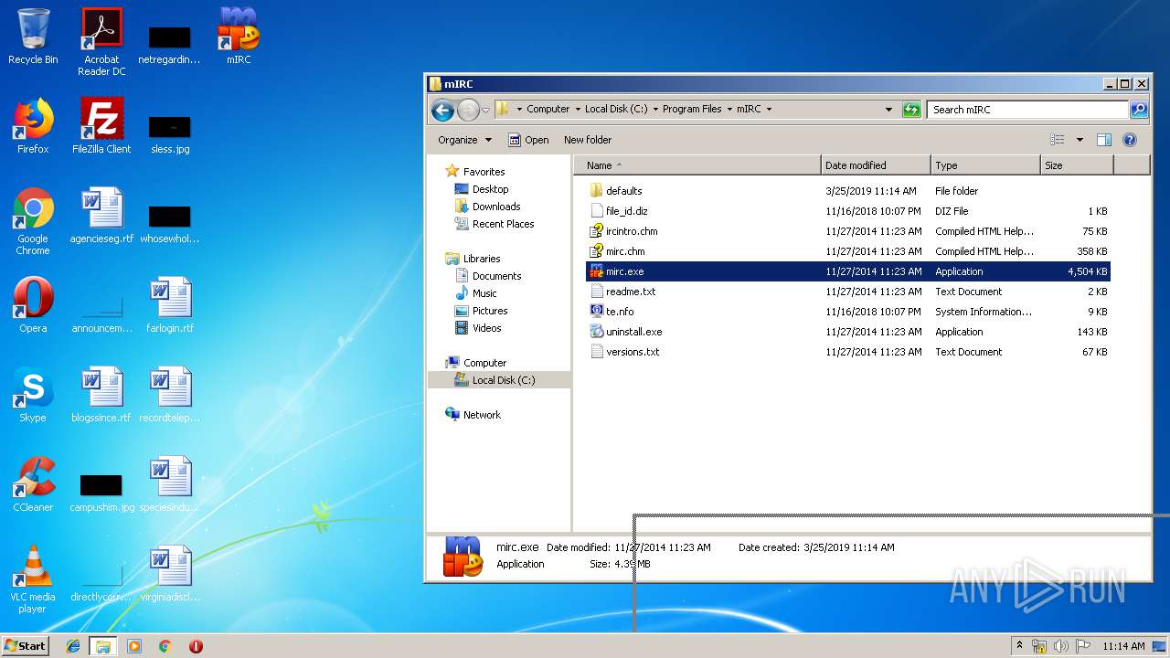This screenshot has width=1170, height=658.
Task: Sort files by Name column header
Action: 697,165
